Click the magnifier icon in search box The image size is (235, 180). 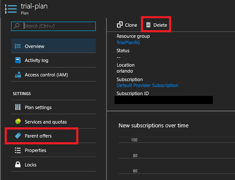pyautogui.click(x=17, y=26)
